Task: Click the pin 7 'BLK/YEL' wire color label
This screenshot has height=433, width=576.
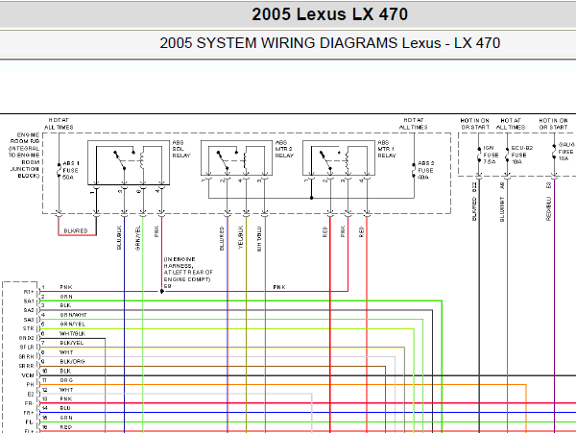Action: pyautogui.click(x=72, y=343)
